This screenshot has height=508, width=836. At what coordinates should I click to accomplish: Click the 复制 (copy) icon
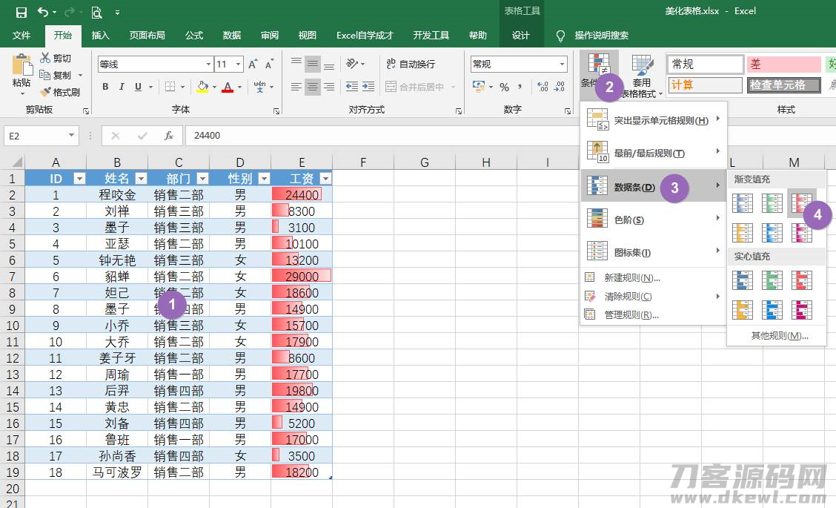tap(45, 75)
